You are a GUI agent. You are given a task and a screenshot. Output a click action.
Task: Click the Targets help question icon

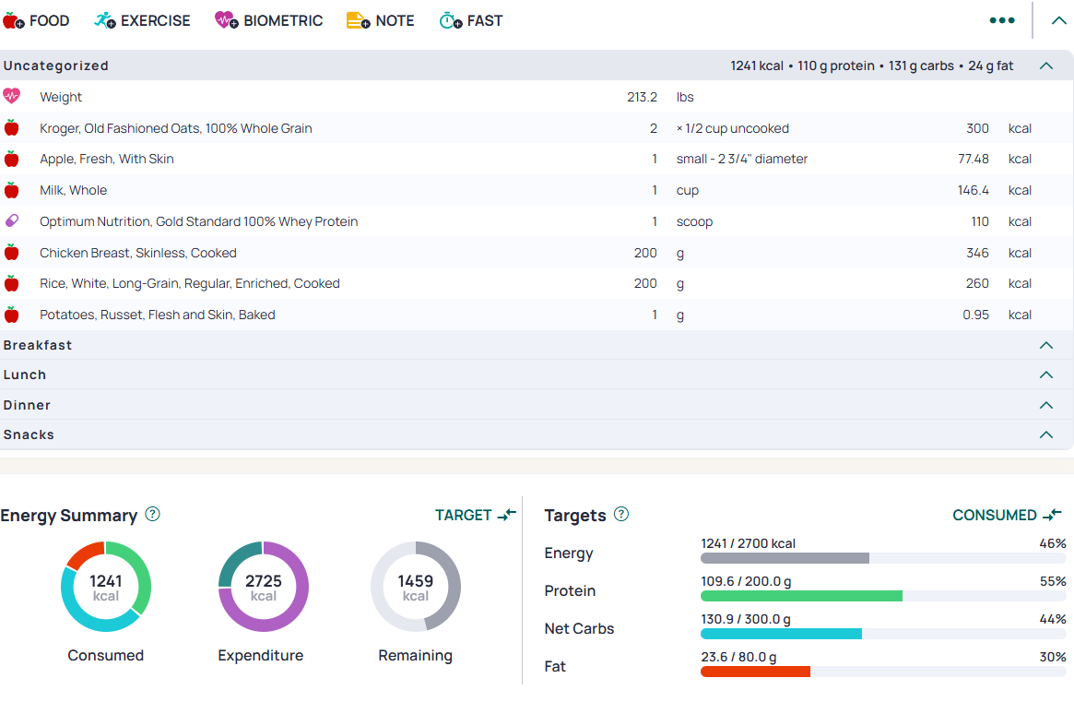(621, 514)
